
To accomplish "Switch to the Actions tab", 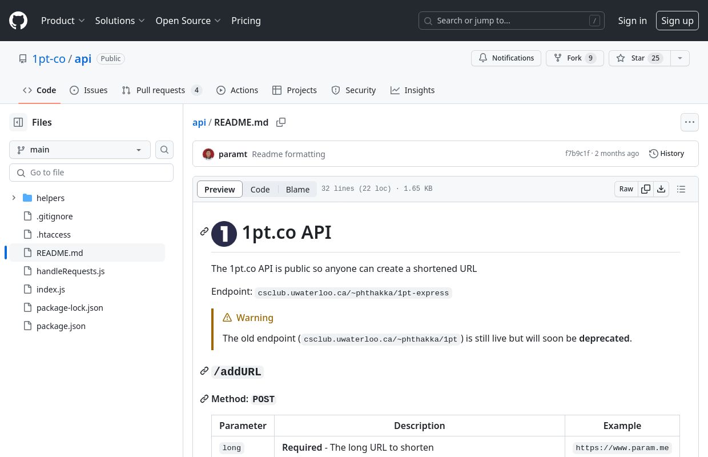I will pyautogui.click(x=238, y=90).
